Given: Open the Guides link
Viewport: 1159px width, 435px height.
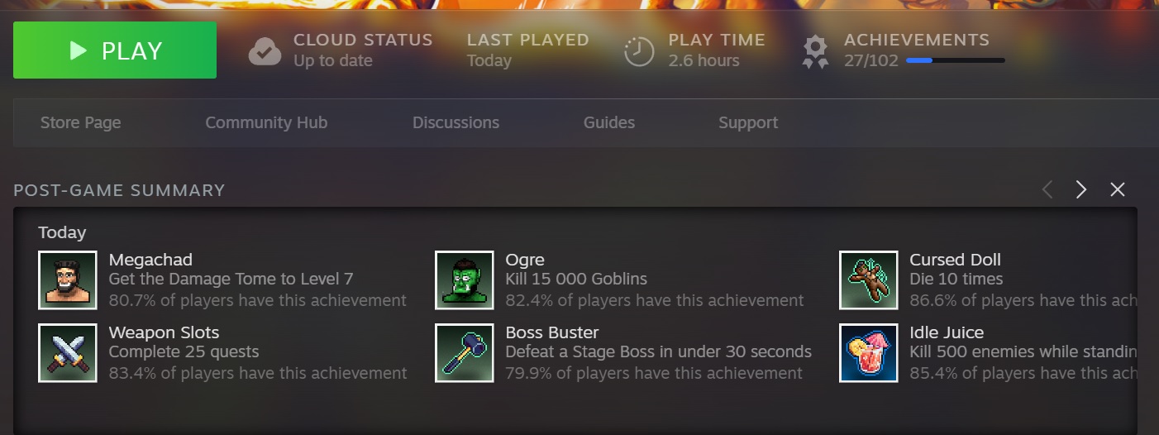Looking at the screenshot, I should click(x=609, y=123).
